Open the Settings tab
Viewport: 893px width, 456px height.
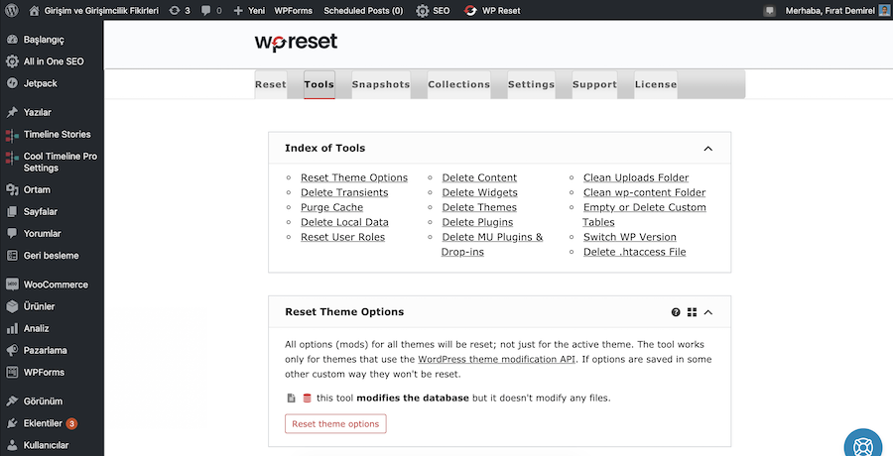(x=531, y=84)
